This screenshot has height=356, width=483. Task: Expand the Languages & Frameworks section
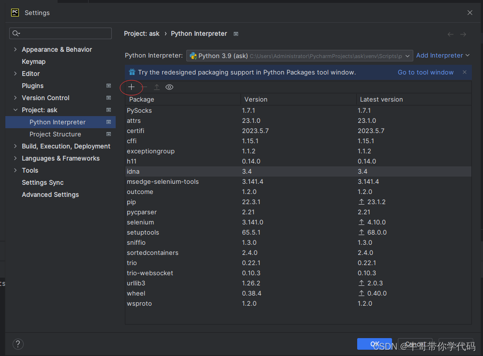(15, 158)
